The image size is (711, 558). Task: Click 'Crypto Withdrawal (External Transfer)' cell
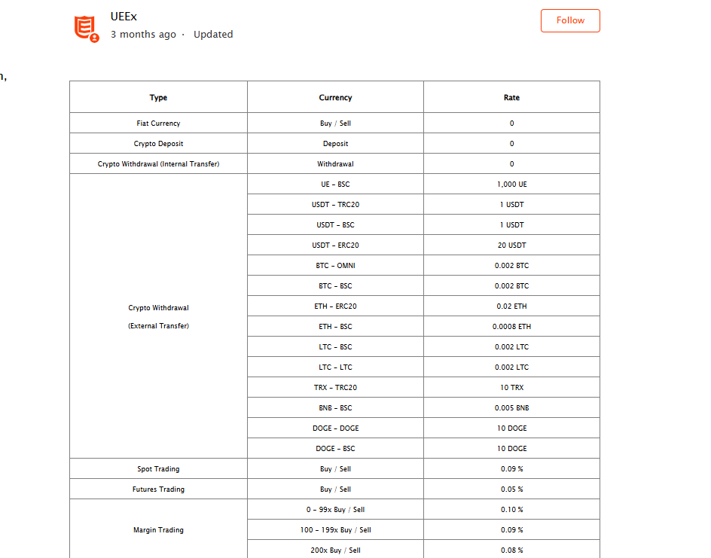pos(158,317)
